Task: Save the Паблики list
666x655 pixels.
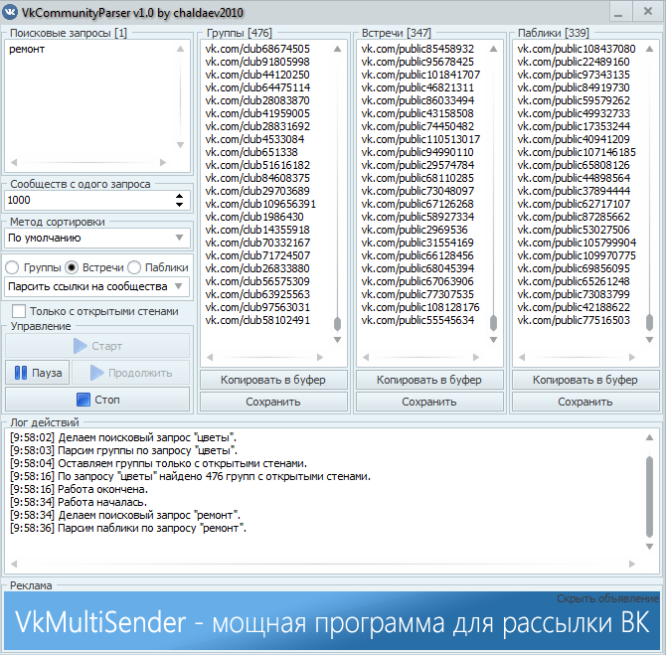Action: (x=584, y=402)
